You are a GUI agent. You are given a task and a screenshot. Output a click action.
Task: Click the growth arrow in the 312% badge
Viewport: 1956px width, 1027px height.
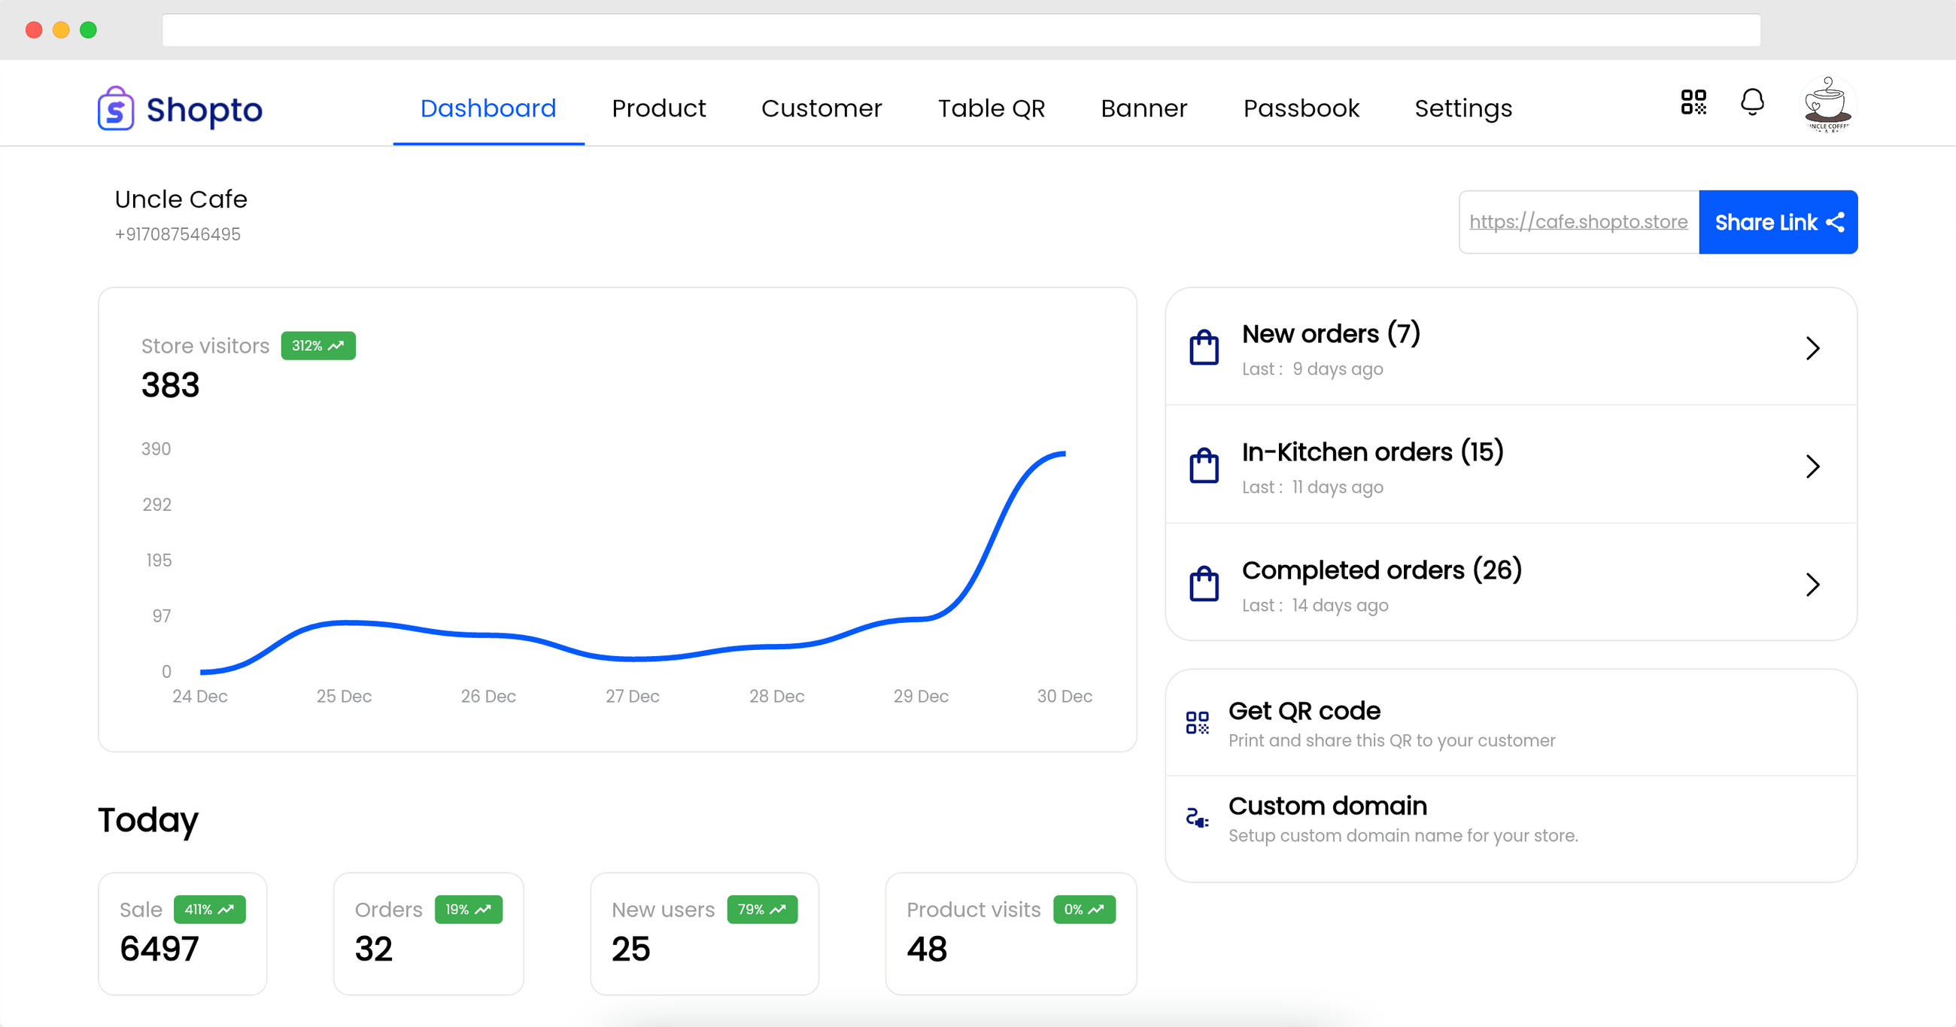click(336, 345)
